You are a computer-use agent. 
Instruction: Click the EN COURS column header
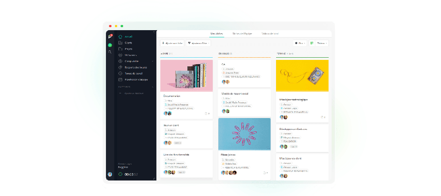pos(225,53)
